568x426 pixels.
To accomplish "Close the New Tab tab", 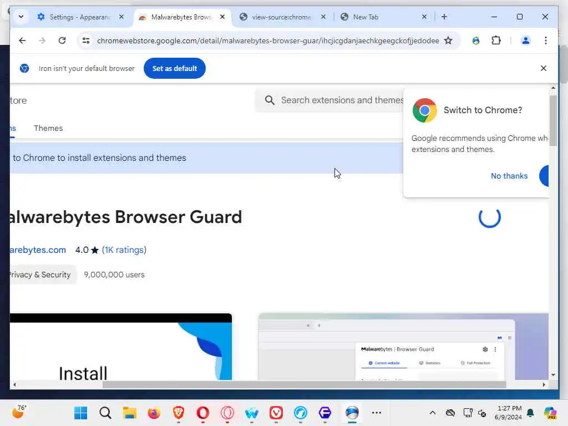I will 424,17.
